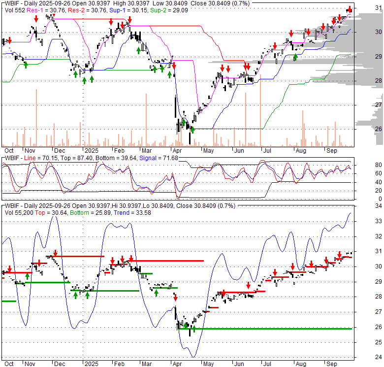The width and height of the screenshot is (384, 367).
Task: Click the 34 price label on bottom chart axis
Action: tap(379, 206)
